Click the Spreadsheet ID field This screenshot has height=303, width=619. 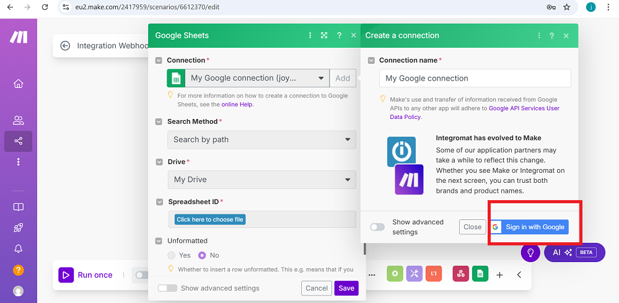262,219
